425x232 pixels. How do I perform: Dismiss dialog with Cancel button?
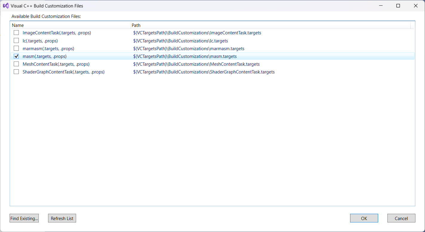401,218
